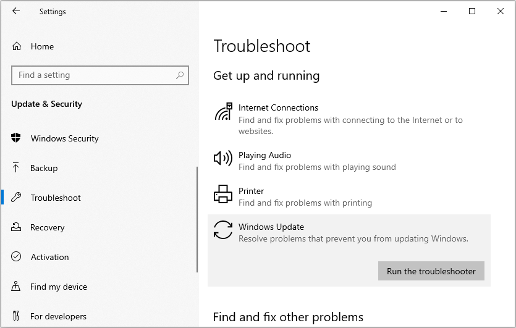Run the troubleshooter for Windows Update
This screenshot has height=328, width=516.
click(x=431, y=271)
